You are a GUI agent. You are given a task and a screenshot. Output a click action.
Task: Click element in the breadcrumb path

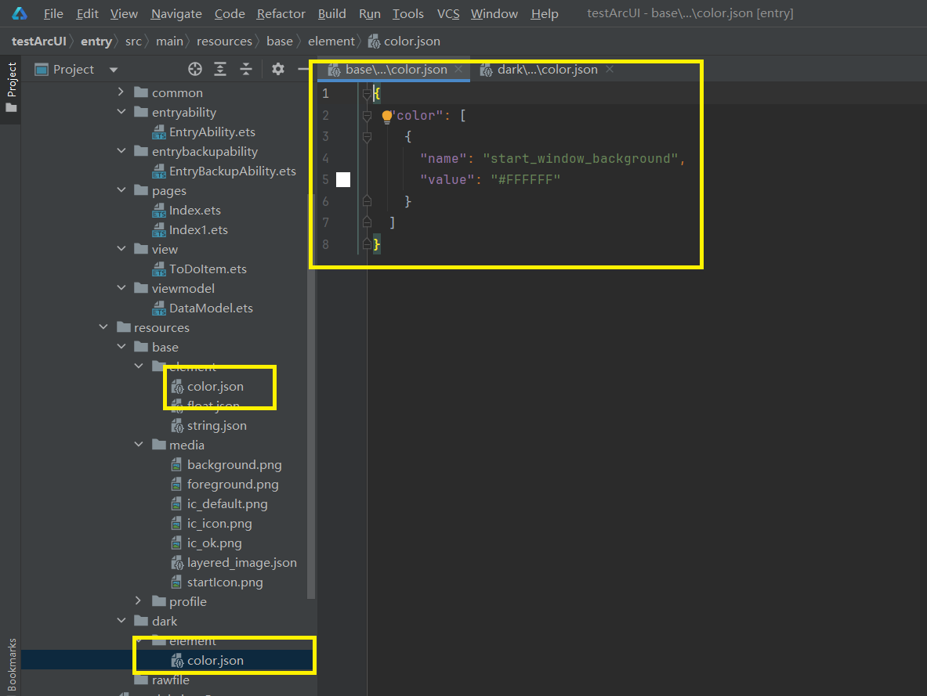[331, 41]
